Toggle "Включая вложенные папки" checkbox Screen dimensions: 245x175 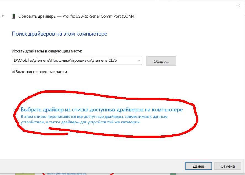[13, 72]
